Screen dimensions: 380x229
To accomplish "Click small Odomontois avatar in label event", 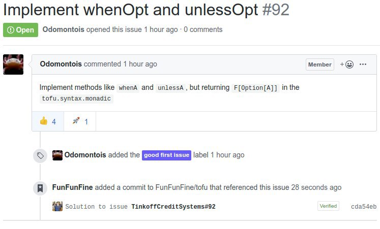I will (57, 155).
